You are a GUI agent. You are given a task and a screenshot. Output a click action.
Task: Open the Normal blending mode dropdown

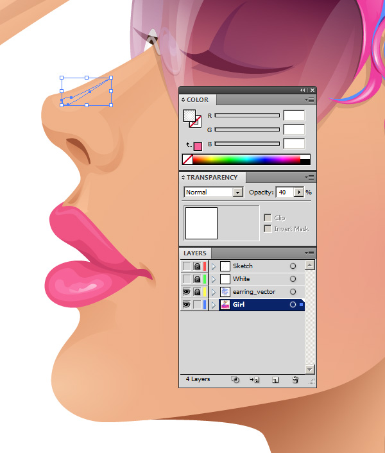[238, 192]
